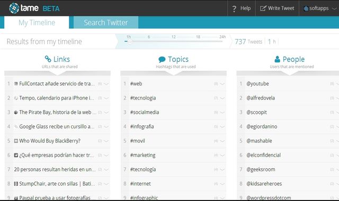Viewport: 339px width, 201px height.
Task: Set time slider to 12 hours mark
Action: coord(173,37)
